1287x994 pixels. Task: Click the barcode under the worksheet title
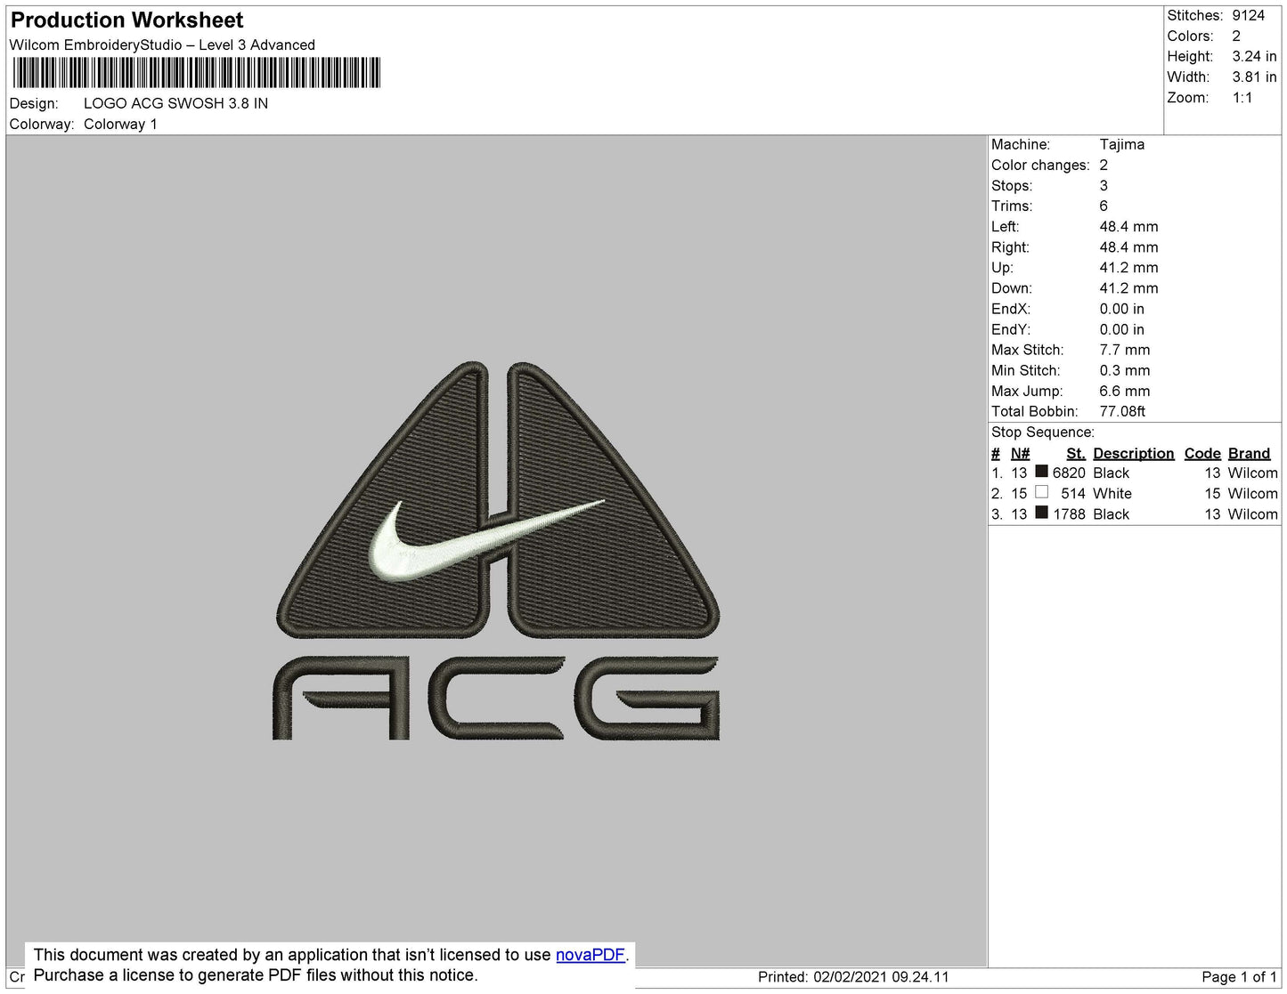[197, 72]
